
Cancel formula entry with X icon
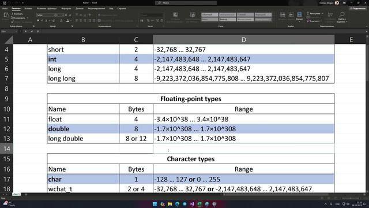(x=25, y=31)
